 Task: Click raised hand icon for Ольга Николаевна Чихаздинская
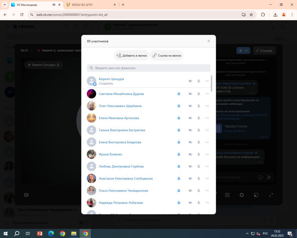(x=179, y=191)
